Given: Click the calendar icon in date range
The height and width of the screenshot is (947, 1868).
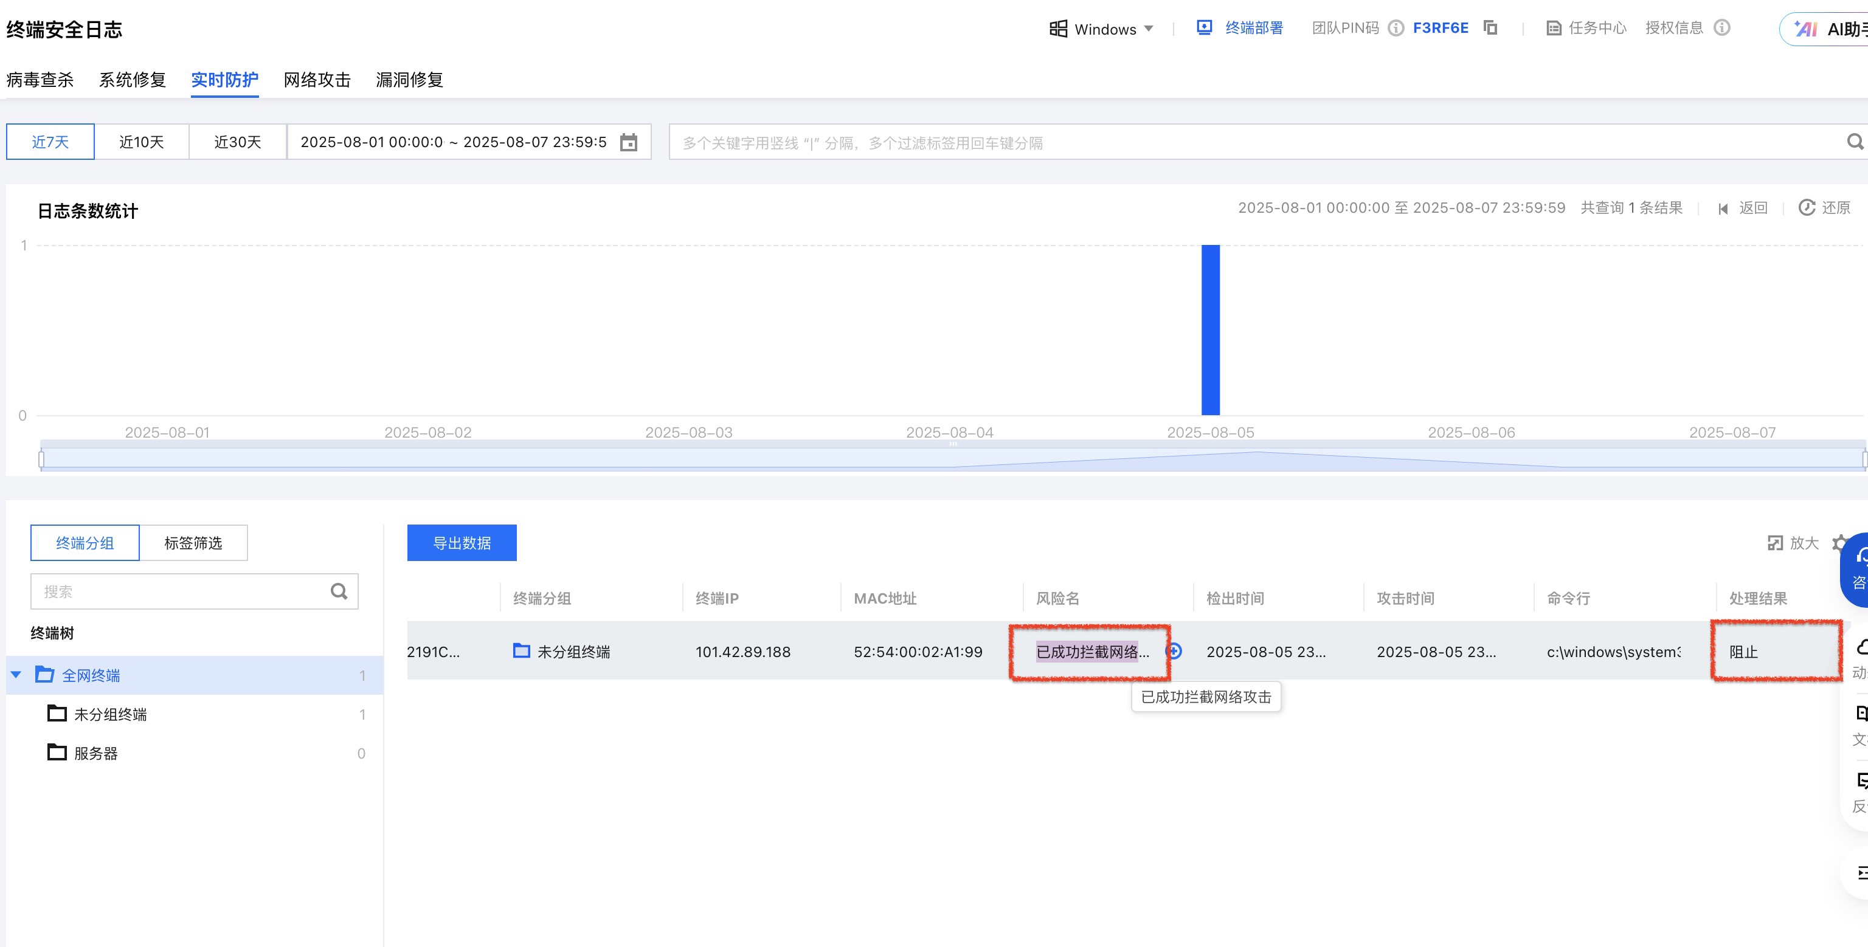Looking at the screenshot, I should pos(629,142).
